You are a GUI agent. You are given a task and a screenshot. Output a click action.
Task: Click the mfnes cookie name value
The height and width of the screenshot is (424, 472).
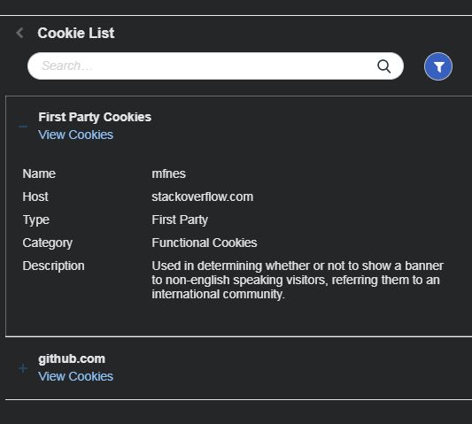point(168,173)
